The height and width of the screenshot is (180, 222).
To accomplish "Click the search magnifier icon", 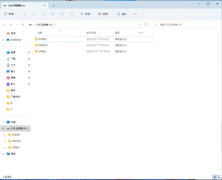I will point(156,25).
